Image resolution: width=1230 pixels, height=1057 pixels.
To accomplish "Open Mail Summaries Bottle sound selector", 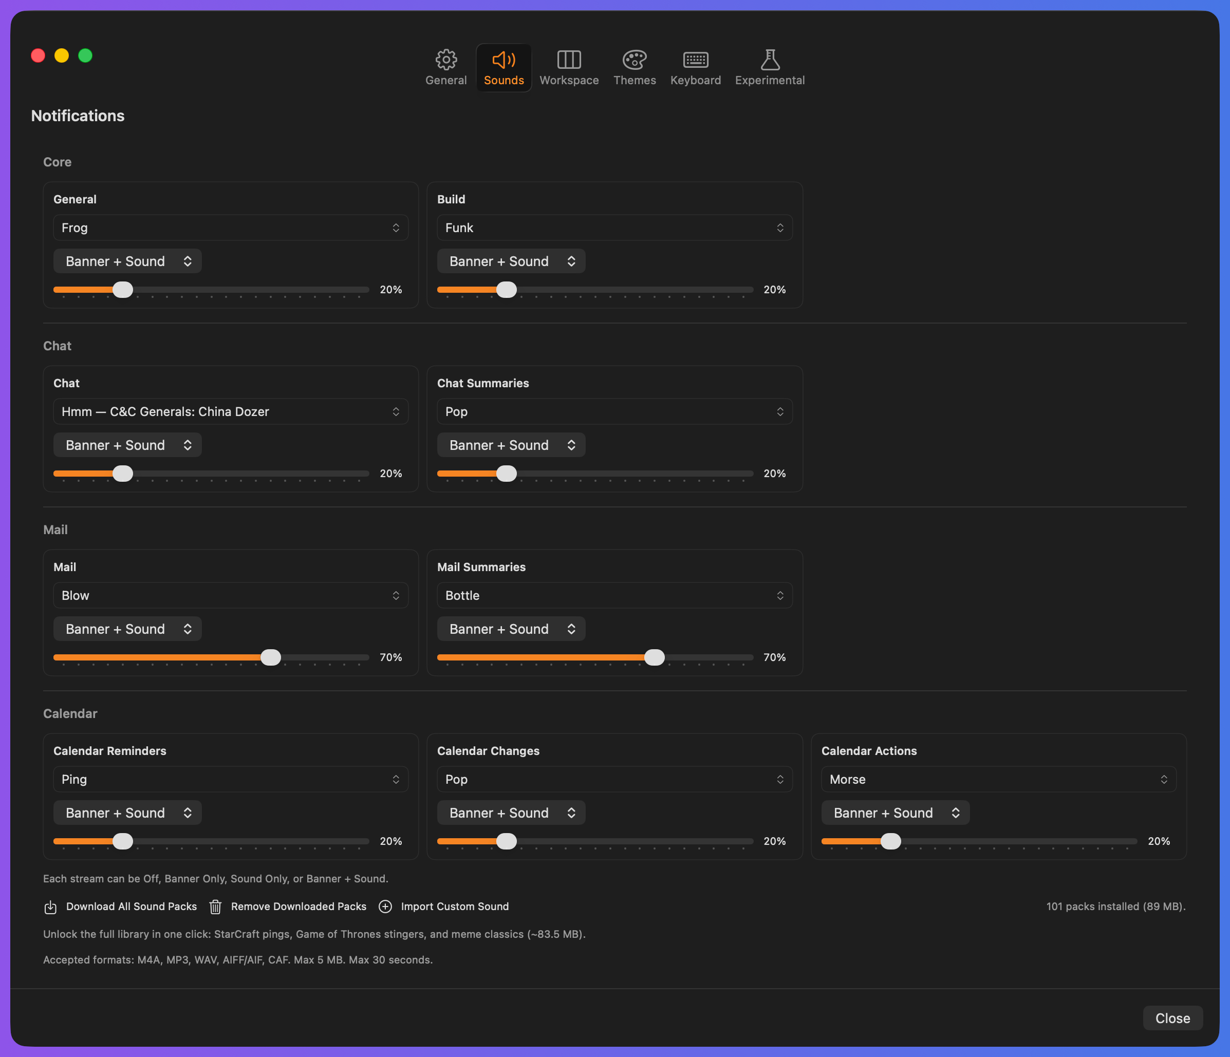I will (614, 596).
